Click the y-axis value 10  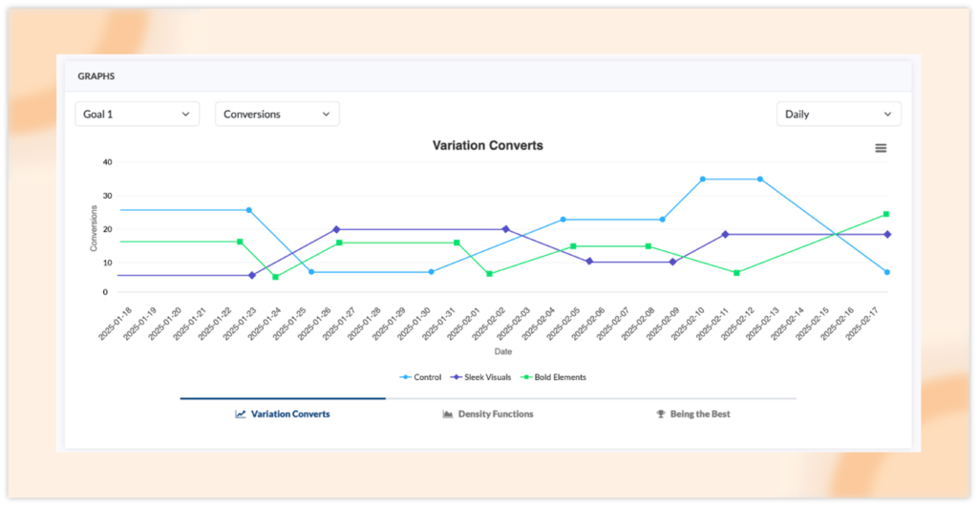(x=107, y=263)
